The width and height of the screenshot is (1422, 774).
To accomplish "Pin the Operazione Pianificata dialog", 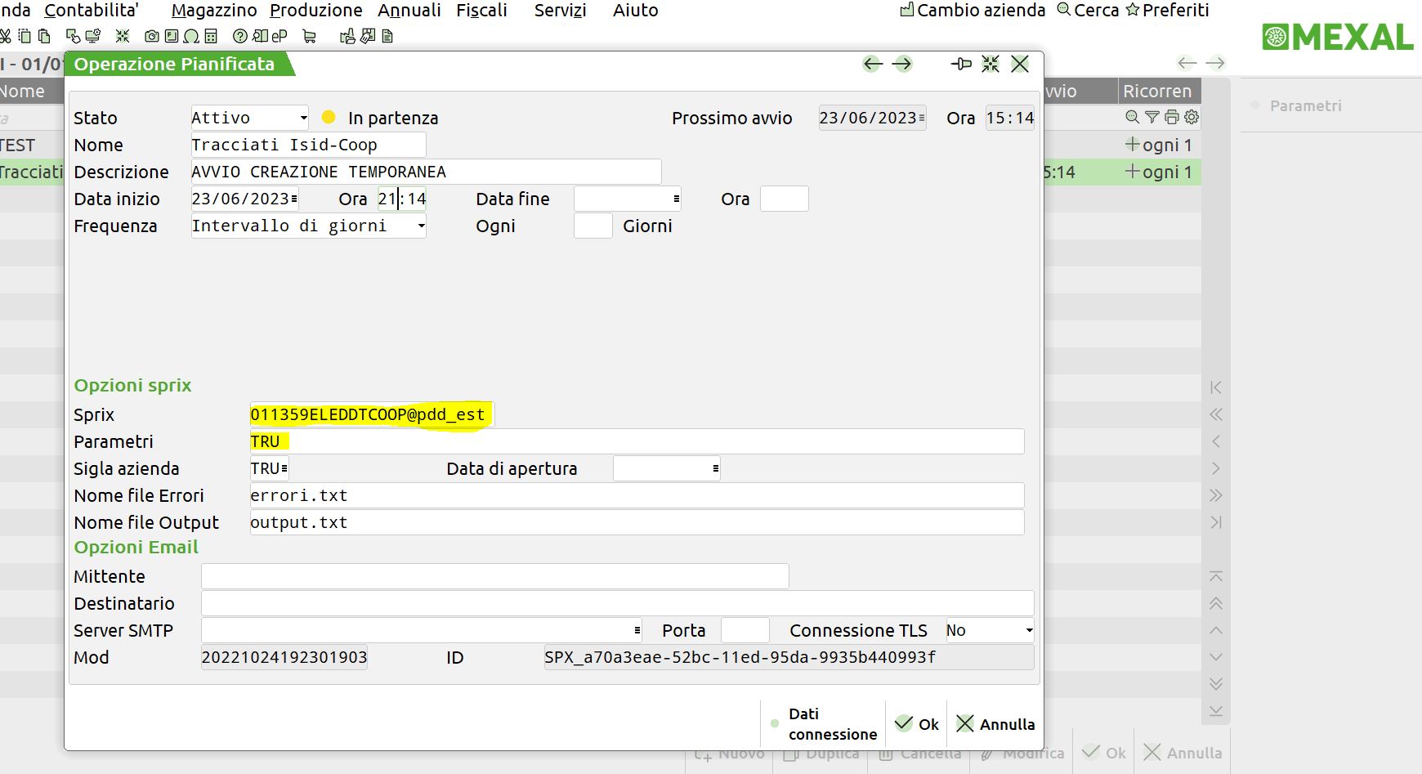I will coord(961,64).
